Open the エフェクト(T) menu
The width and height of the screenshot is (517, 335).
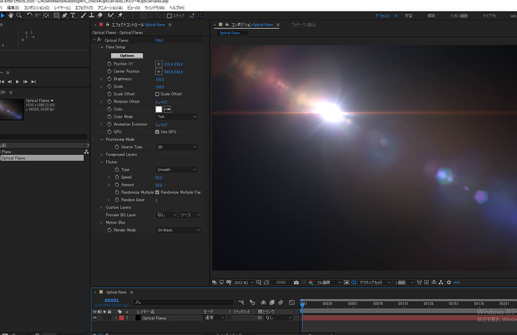[x=83, y=8]
